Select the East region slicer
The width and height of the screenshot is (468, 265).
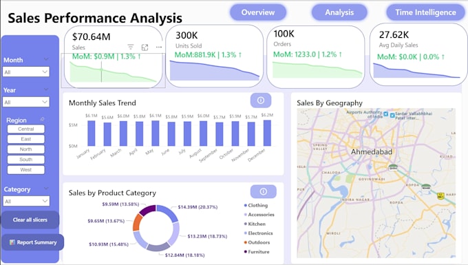click(26, 139)
